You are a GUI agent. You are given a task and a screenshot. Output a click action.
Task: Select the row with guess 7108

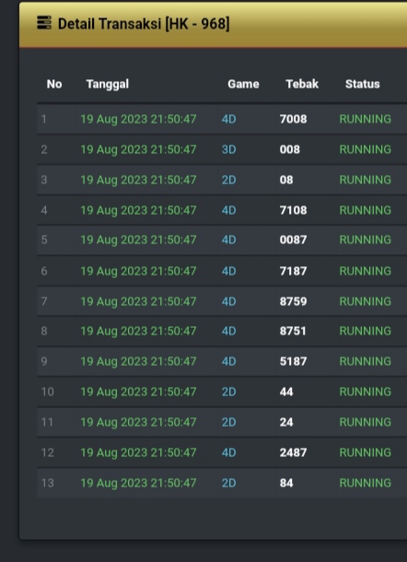click(222, 210)
